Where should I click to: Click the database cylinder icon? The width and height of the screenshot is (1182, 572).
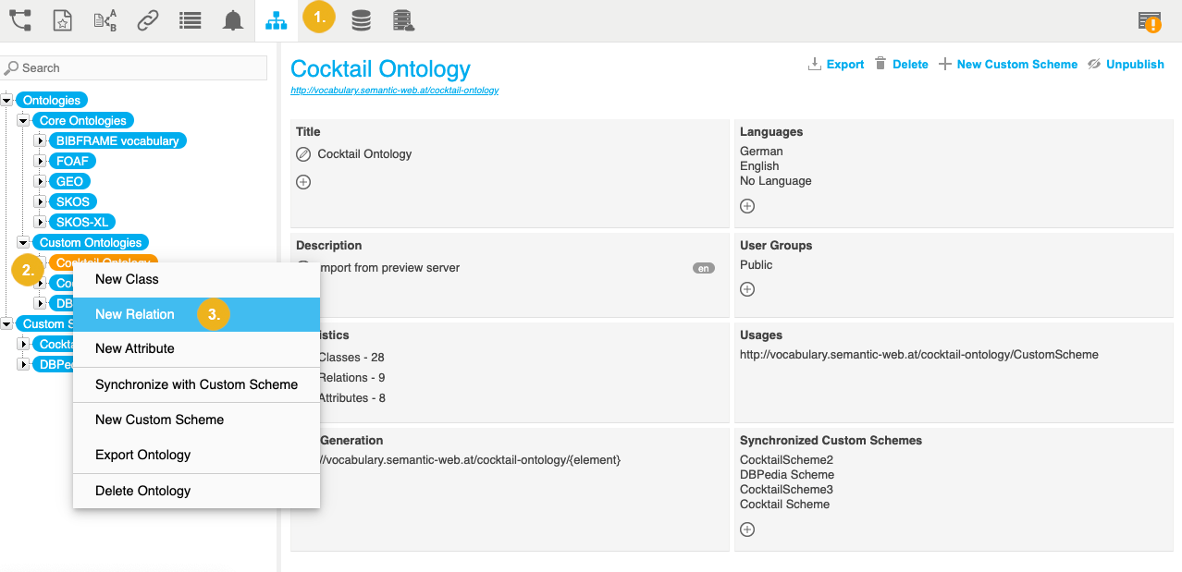point(361,20)
